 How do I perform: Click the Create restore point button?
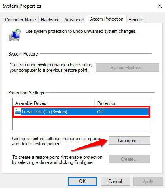pyautogui.click(x=129, y=159)
